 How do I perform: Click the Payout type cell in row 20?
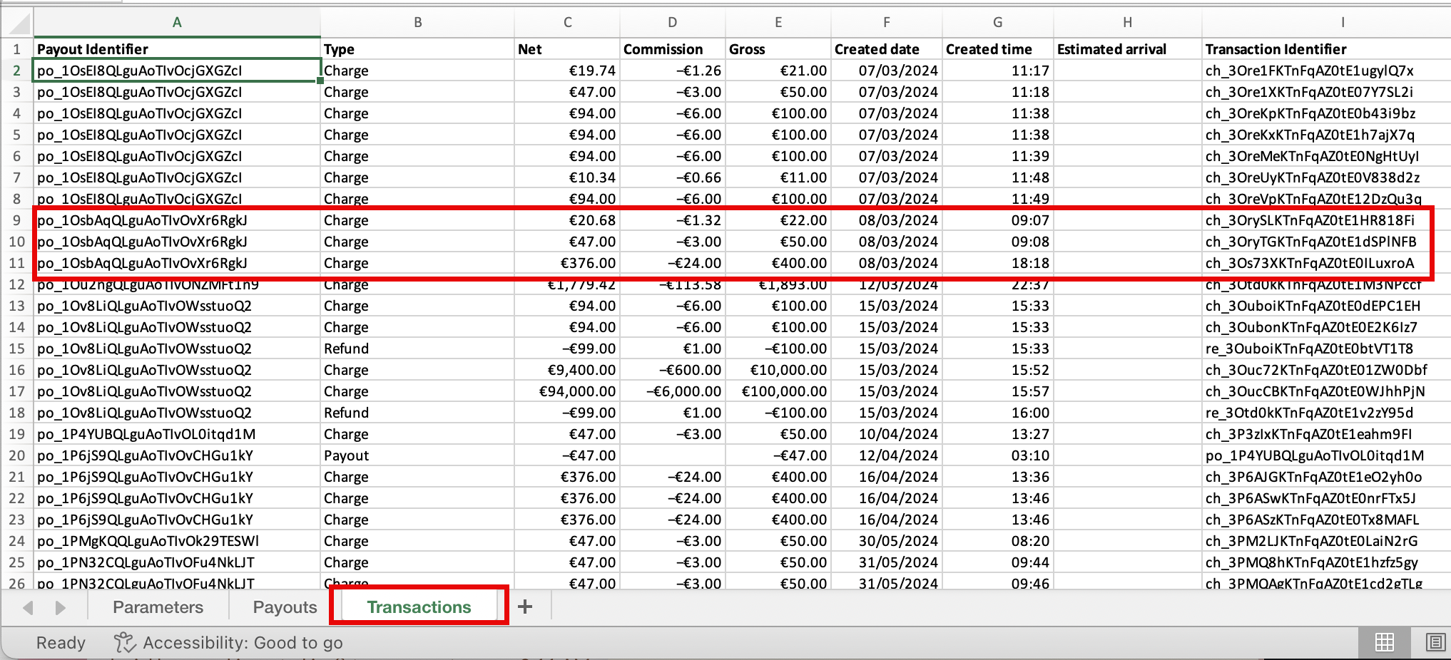click(346, 455)
